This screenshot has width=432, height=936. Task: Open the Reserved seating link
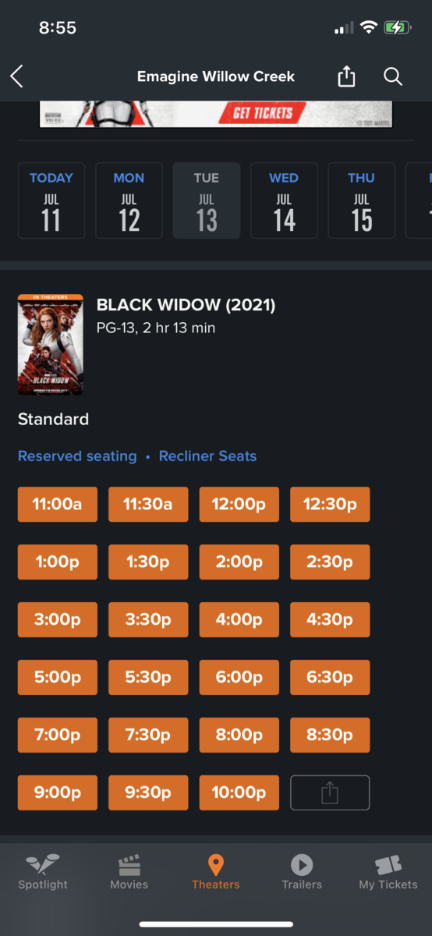pos(77,456)
